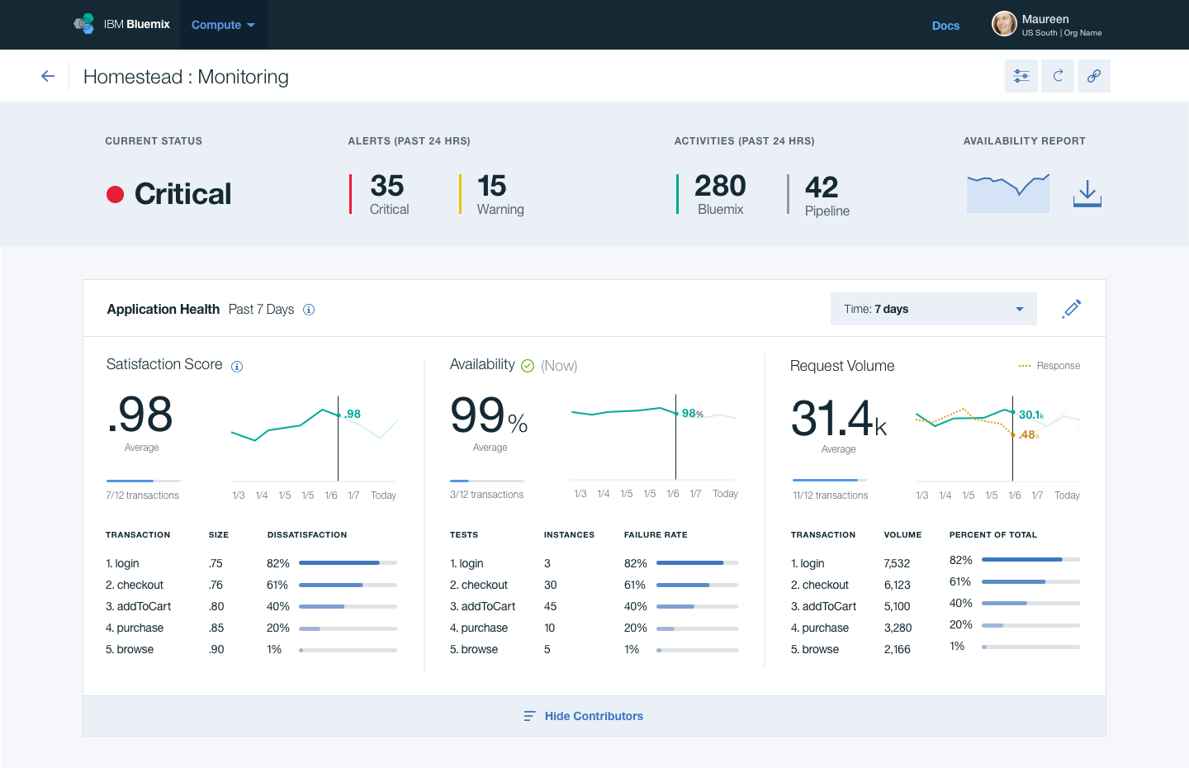Click the back arrow next to Homestead : Monitoring
This screenshot has width=1189, height=768.
click(x=47, y=75)
